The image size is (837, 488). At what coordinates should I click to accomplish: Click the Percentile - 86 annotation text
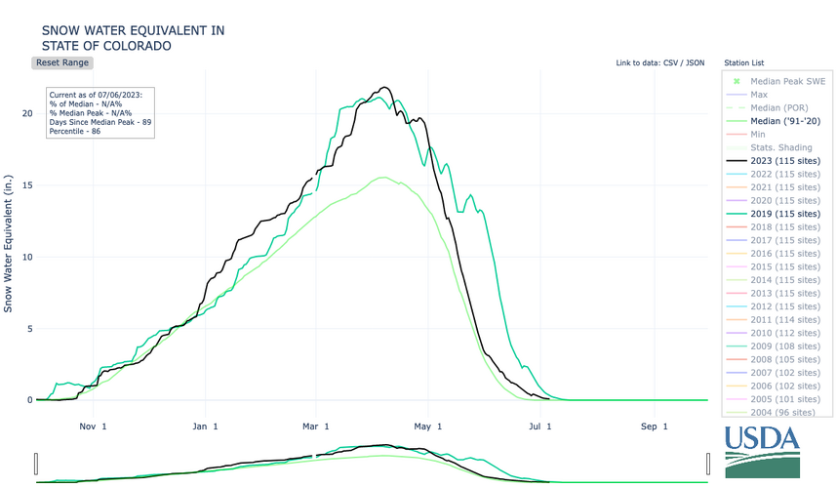tap(75, 131)
